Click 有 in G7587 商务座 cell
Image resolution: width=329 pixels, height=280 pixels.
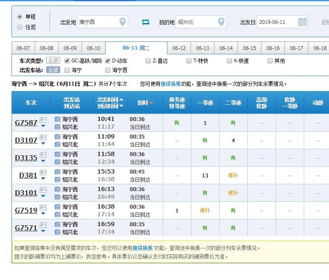tap(176, 123)
